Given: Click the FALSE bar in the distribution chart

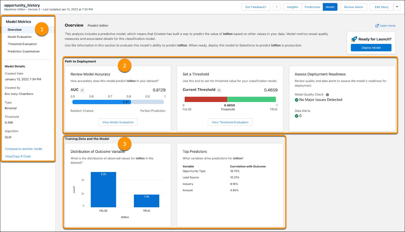Looking at the screenshot, I should coord(103,189).
